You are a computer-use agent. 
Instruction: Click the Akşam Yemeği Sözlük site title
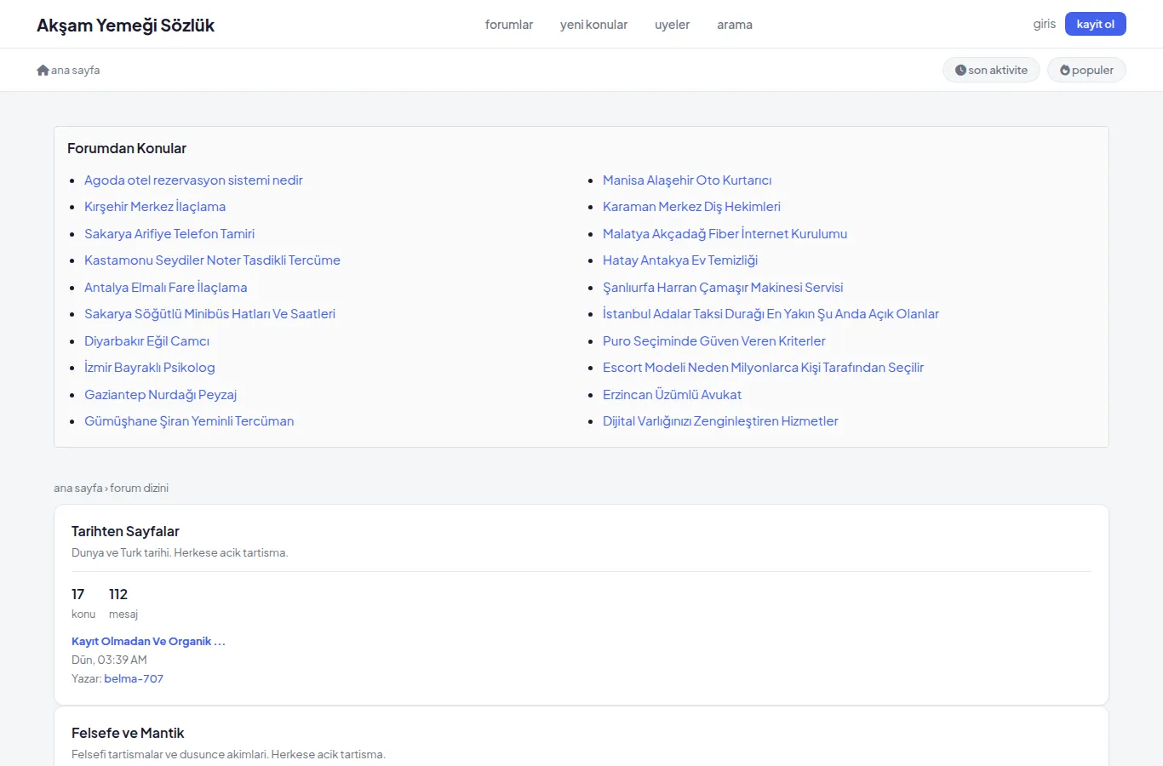[125, 25]
